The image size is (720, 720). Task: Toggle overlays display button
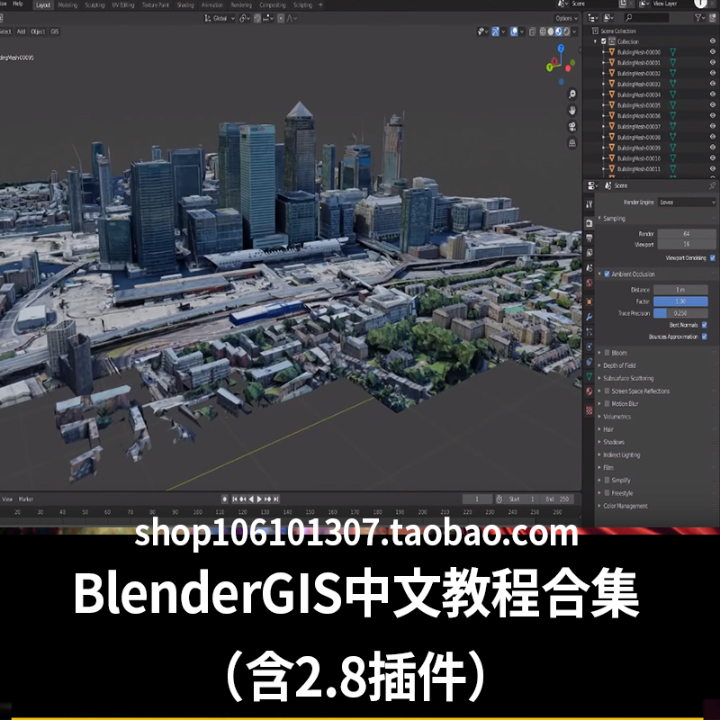click(514, 31)
